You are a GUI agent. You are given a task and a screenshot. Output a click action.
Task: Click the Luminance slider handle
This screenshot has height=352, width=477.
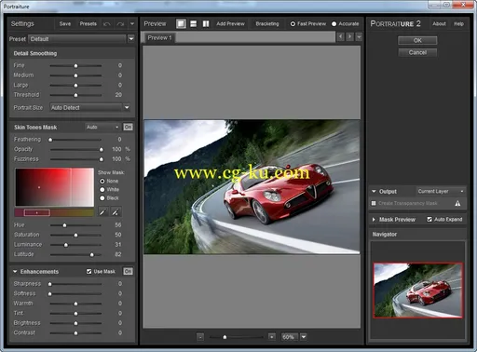click(x=66, y=245)
